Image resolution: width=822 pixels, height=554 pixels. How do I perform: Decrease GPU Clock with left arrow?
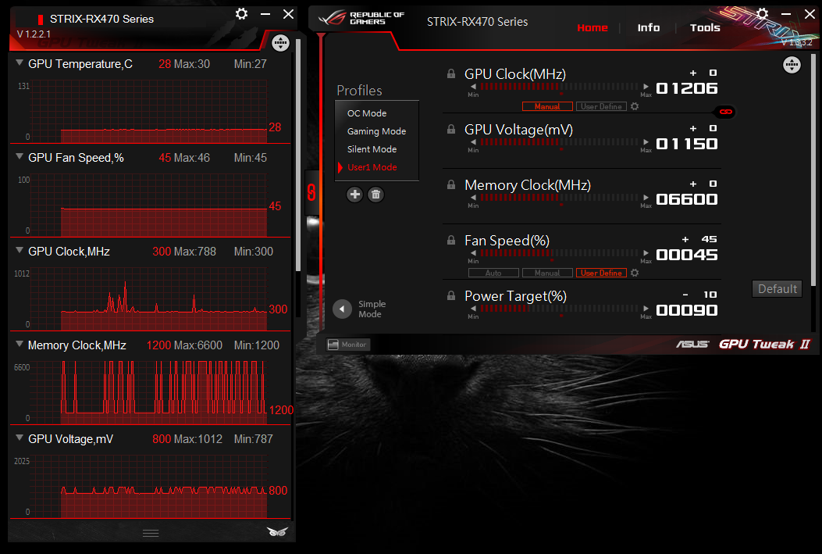(473, 87)
